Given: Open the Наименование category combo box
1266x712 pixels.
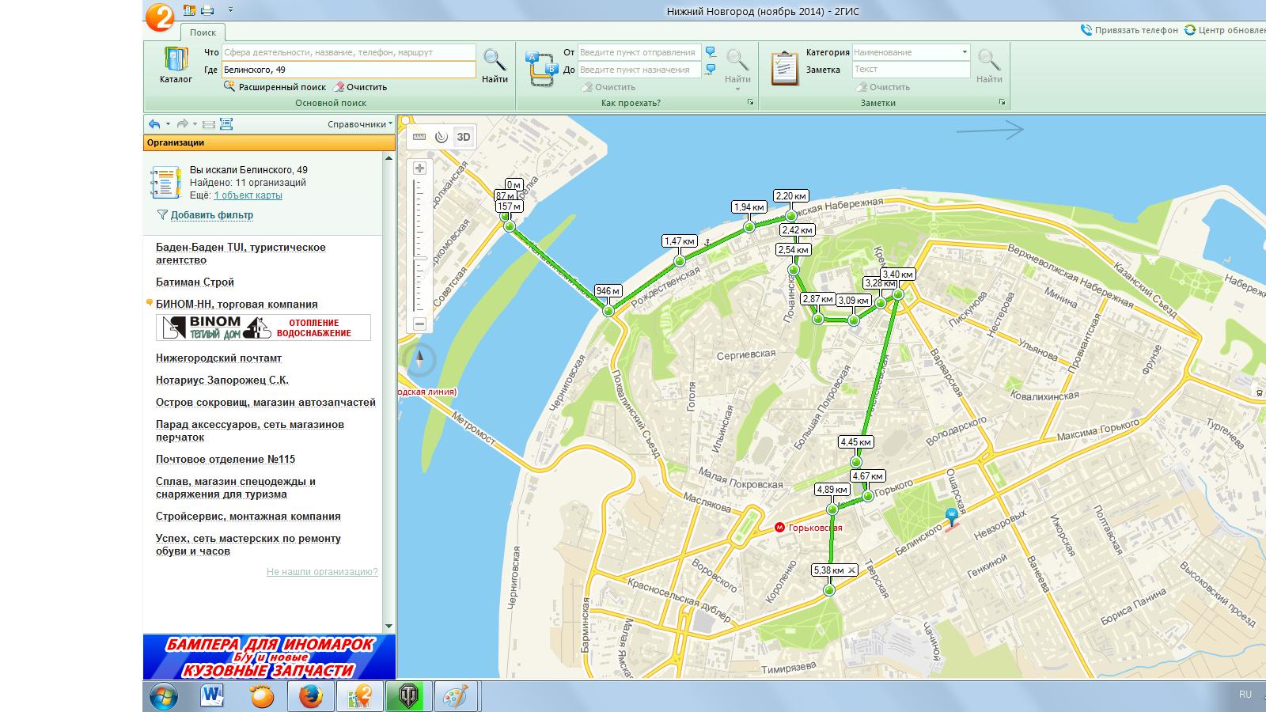Looking at the screenshot, I should pyautogui.click(x=911, y=52).
